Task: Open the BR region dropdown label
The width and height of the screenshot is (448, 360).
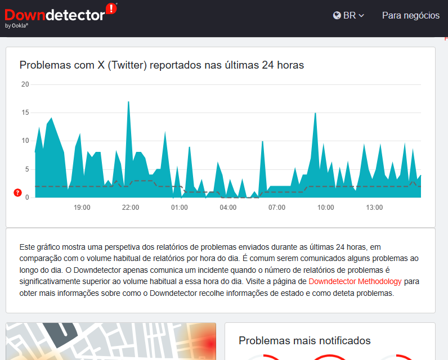Action: pyautogui.click(x=350, y=16)
